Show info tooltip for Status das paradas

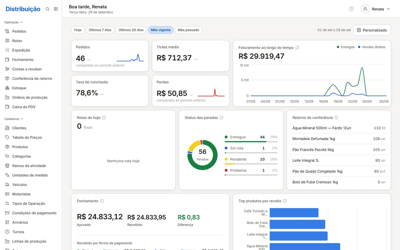coord(221,117)
